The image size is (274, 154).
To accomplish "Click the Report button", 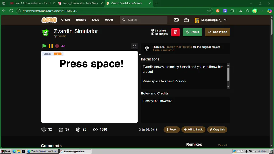I will point(172,129).
